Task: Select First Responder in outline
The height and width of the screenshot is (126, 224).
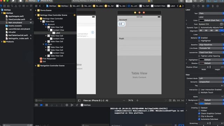Action: pyautogui.click(x=49, y=58)
